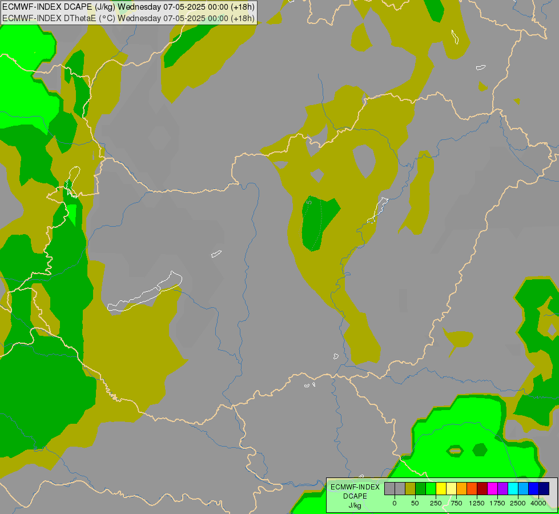Screen dimensions: 559x514
Task: Click the legend unit 'J/kg'
Action: [x=355, y=505]
